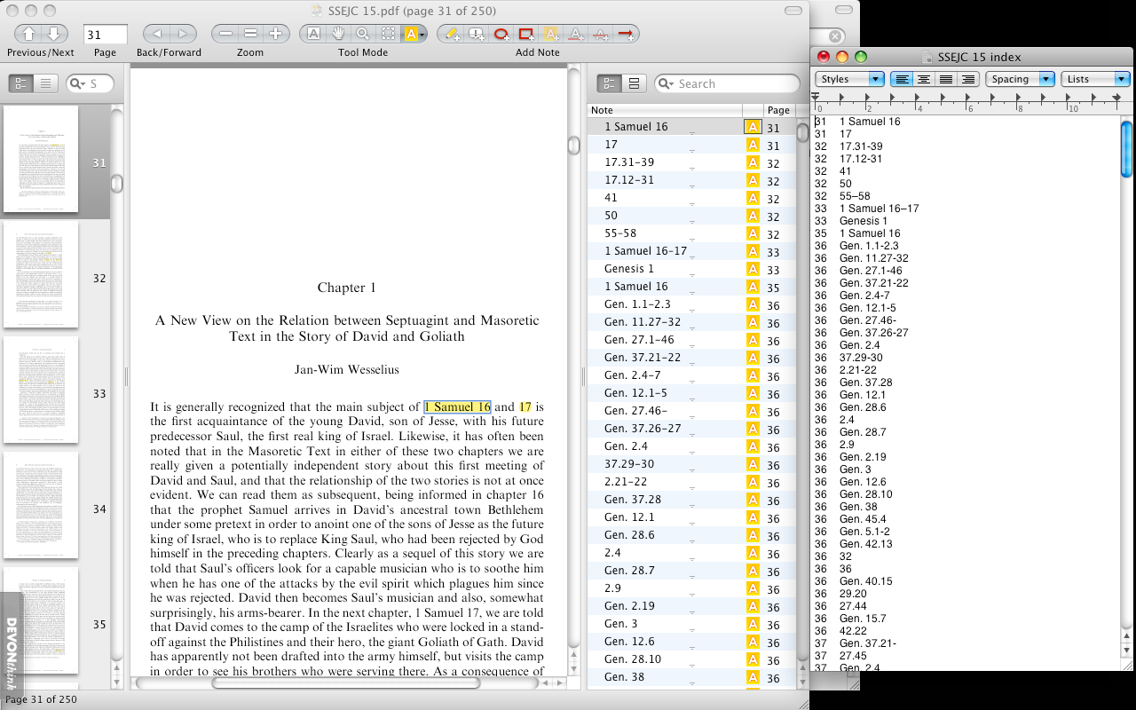Click the Genesis 1 note entry
The height and width of the screenshot is (710, 1136).
click(629, 268)
